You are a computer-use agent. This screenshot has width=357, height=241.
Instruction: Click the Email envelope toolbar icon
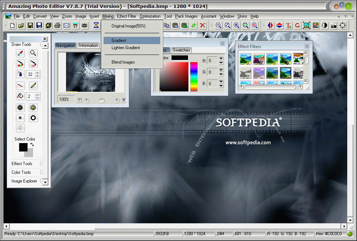coord(66,25)
